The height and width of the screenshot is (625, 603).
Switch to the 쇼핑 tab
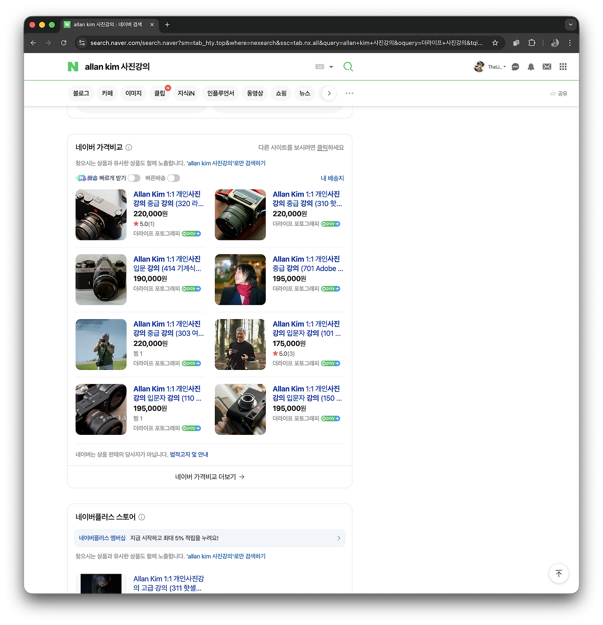[281, 93]
